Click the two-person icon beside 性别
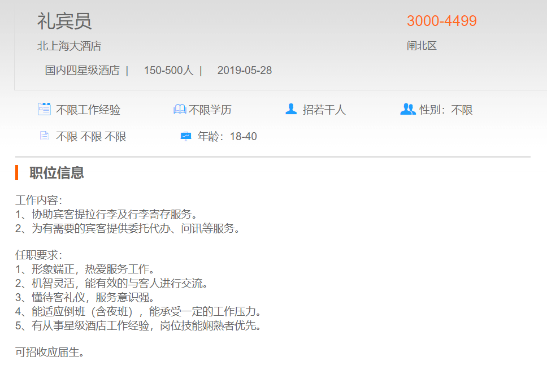This screenshot has height=374, width=547. click(407, 109)
